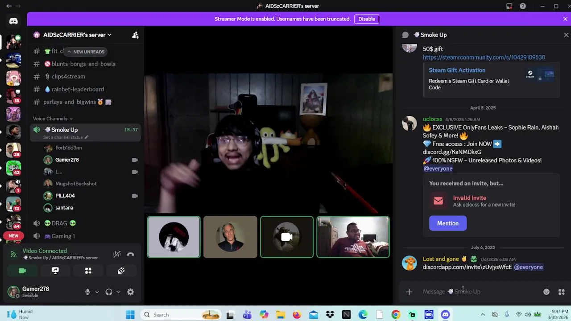Open the help question mark icon
The image size is (571, 321).
point(523,6)
